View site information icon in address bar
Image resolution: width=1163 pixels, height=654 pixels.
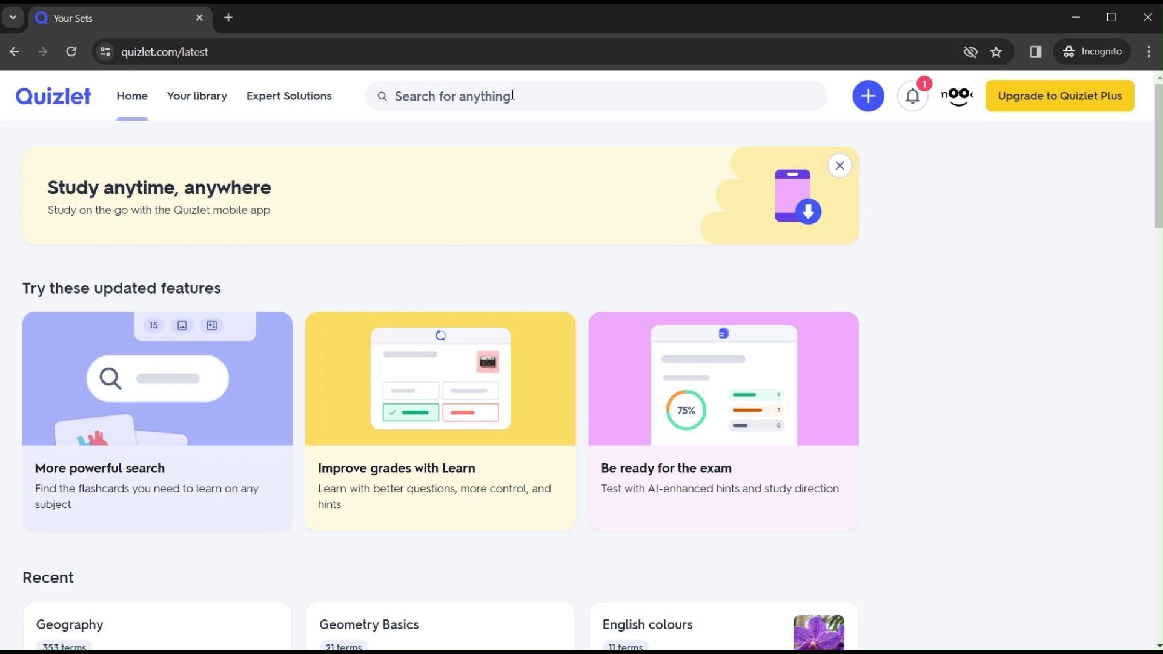coord(105,52)
